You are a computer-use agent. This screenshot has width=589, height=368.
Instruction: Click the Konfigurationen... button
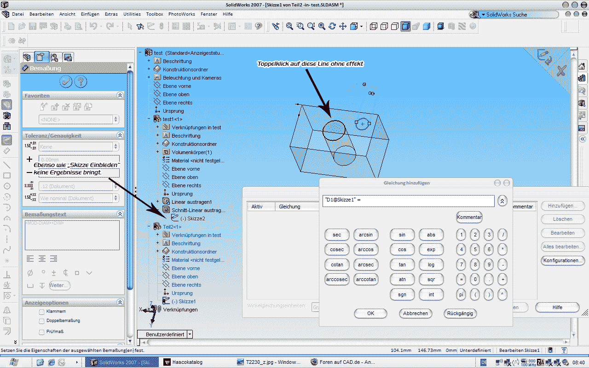[x=562, y=260]
